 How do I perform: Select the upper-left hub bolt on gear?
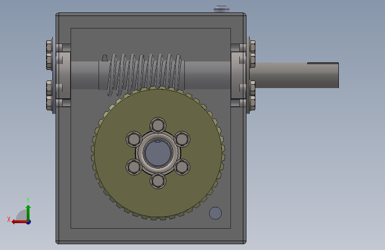tap(134, 139)
